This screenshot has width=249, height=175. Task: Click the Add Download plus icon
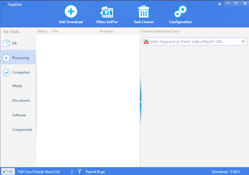click(x=71, y=12)
